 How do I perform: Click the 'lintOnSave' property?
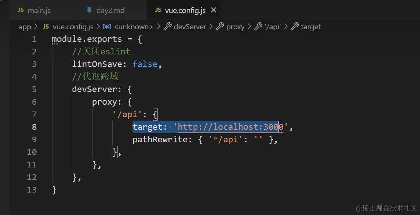point(97,64)
